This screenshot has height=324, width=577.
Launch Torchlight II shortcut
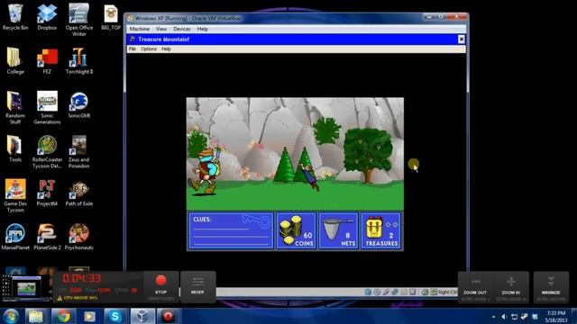tap(78, 61)
